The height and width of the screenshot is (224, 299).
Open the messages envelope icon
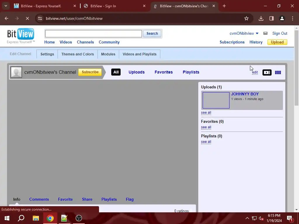265,33
